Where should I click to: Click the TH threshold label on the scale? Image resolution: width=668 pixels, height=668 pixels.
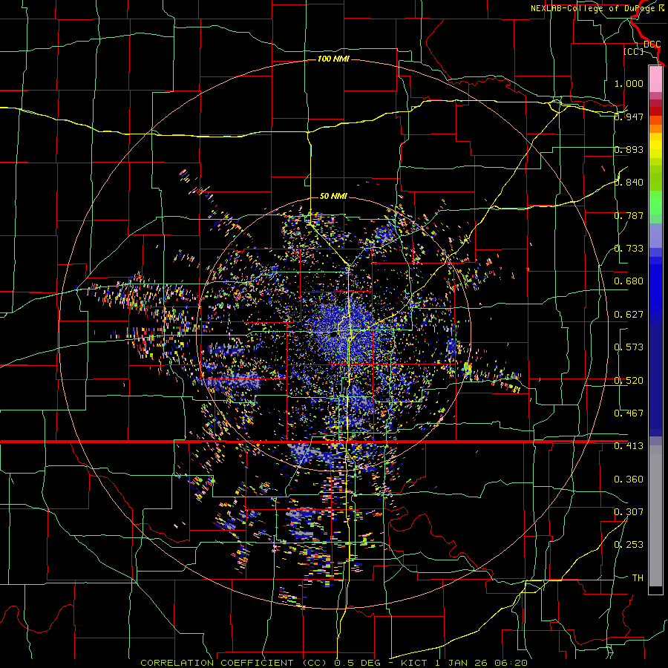pos(638,578)
